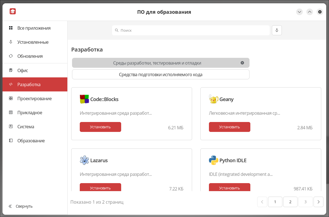Click the IDLE (integrated development description
The height and width of the screenshot is (217, 329).
(x=241, y=174)
